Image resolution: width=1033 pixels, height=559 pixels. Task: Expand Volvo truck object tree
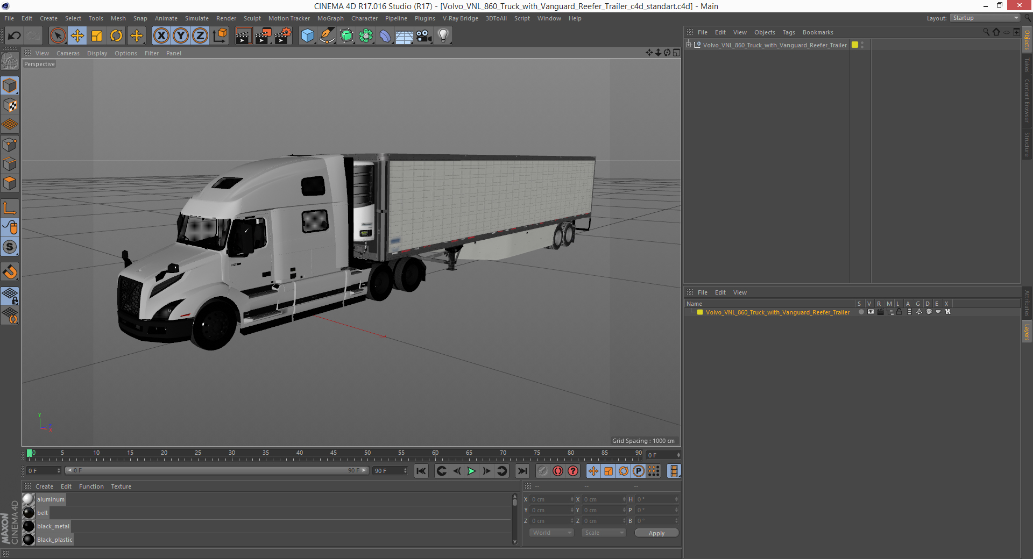(688, 45)
